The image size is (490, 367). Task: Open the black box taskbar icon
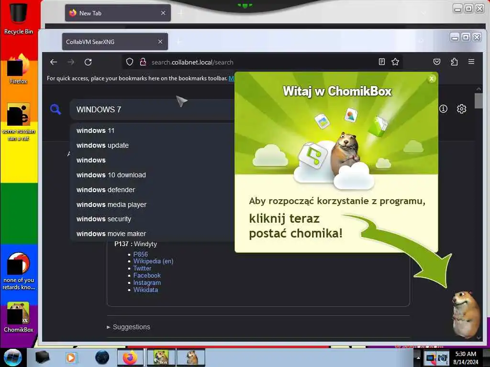(x=42, y=357)
